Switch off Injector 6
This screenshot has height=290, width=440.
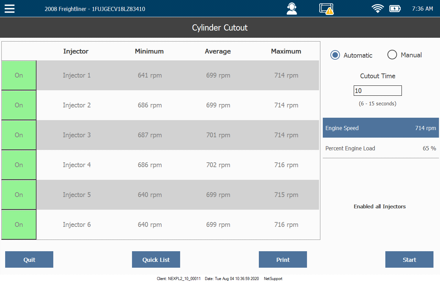click(19, 225)
